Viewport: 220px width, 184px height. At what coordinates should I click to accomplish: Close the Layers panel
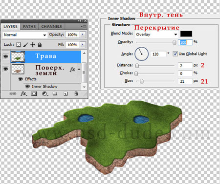tap(86, 21)
